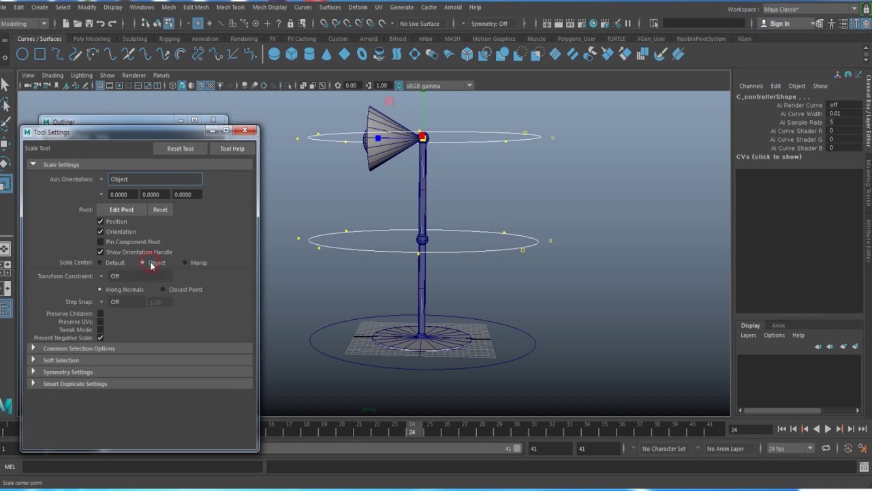Select the Pencil Curve tool on shelf
872x491 pixels.
(x=76, y=55)
